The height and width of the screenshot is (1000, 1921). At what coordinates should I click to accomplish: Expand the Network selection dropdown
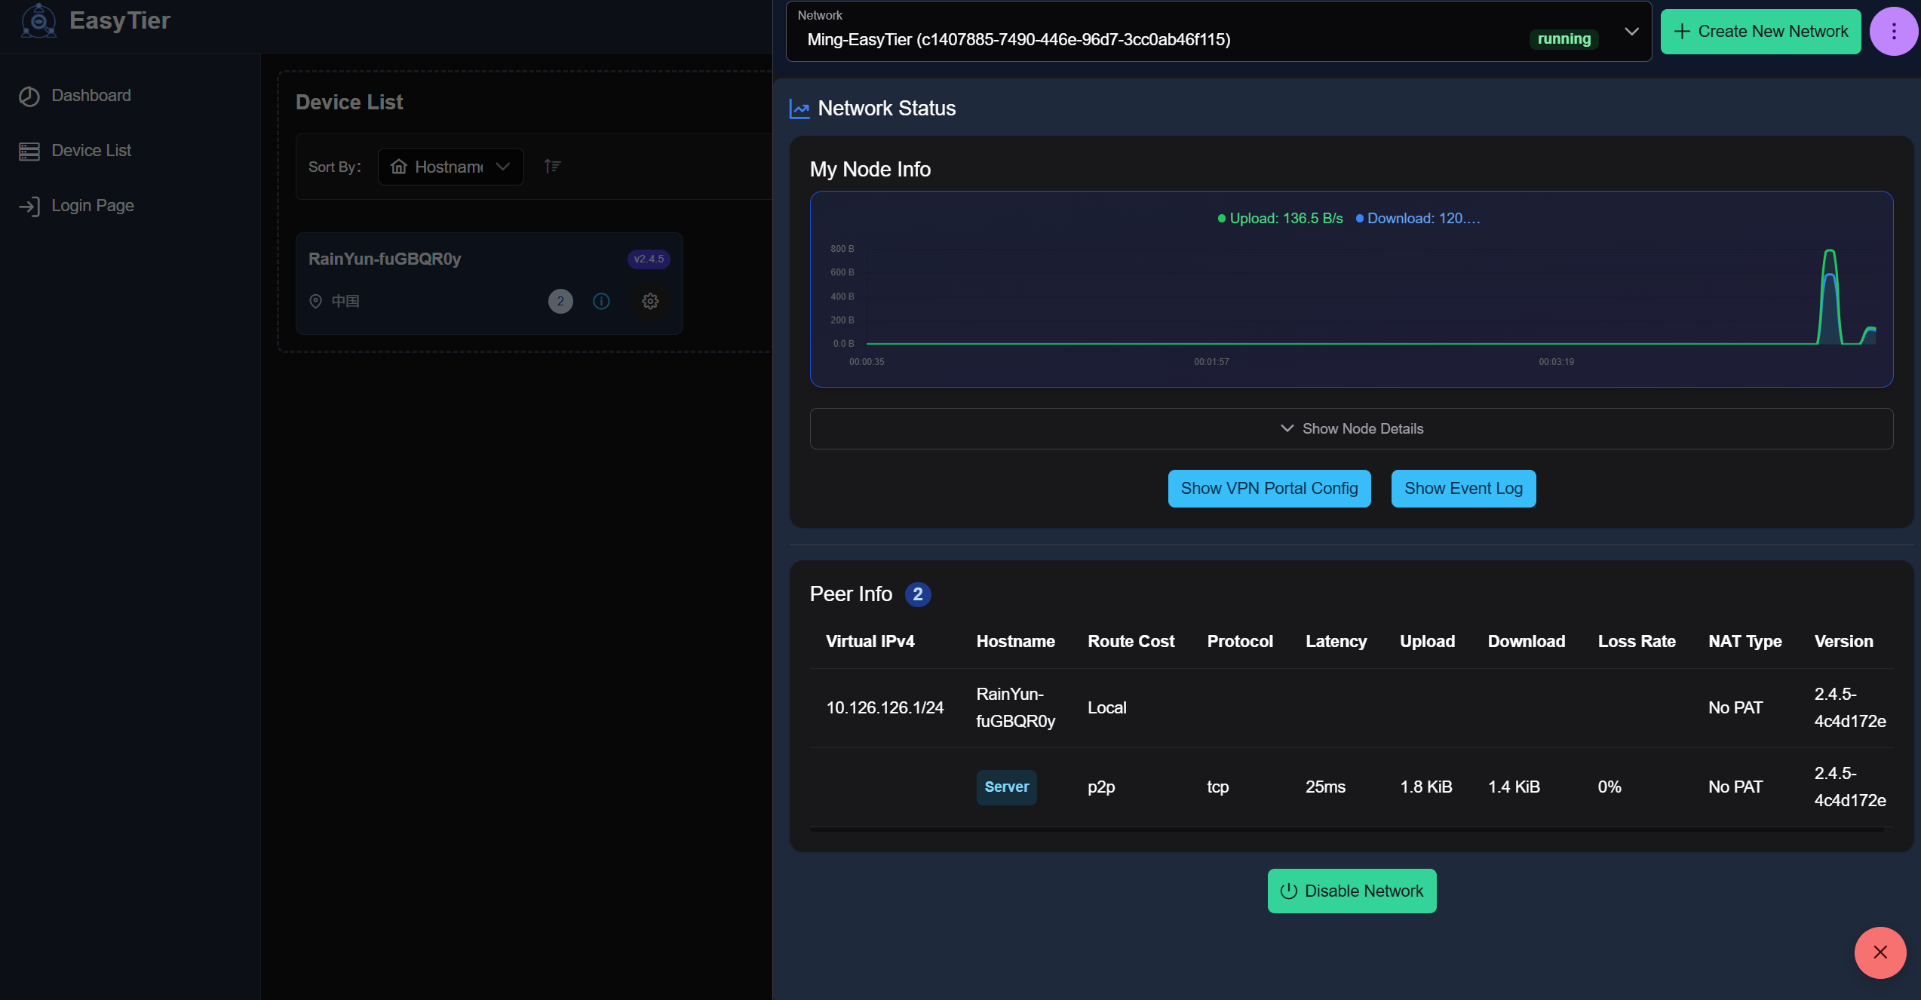coord(1631,32)
